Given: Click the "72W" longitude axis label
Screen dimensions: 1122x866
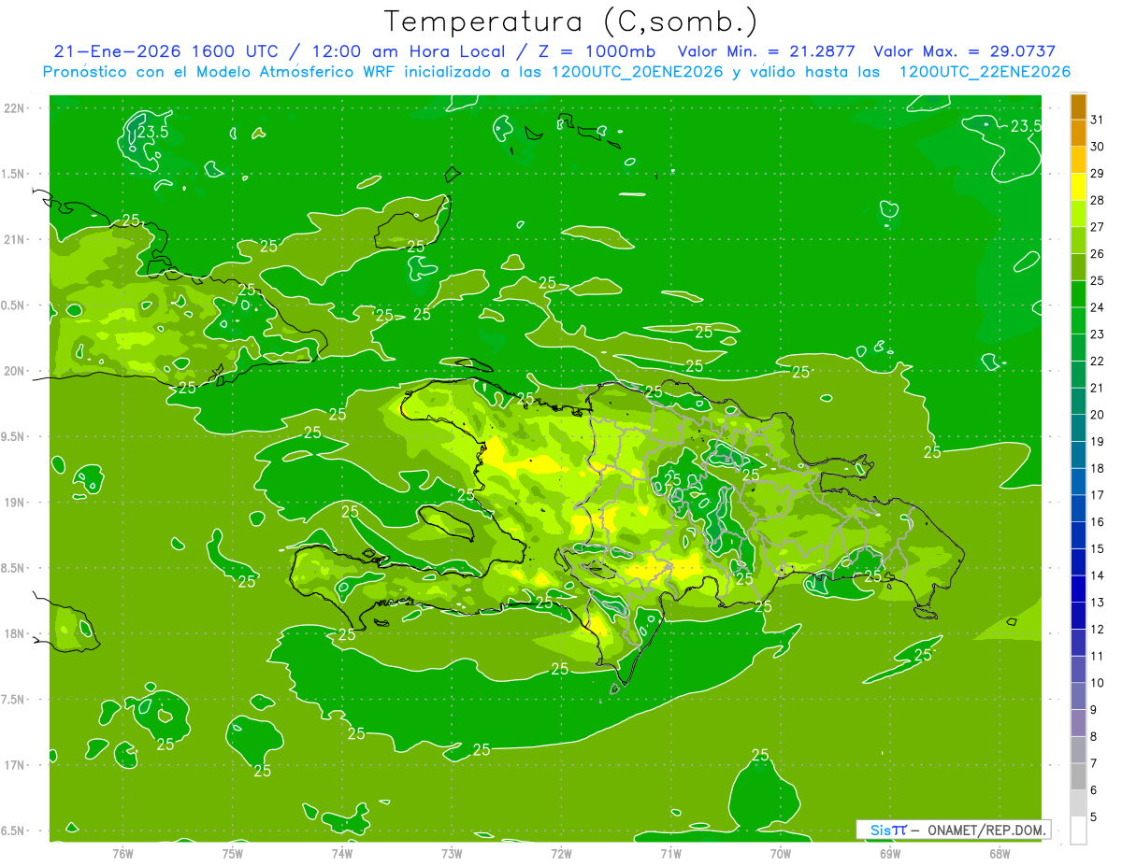Looking at the screenshot, I should tap(562, 854).
